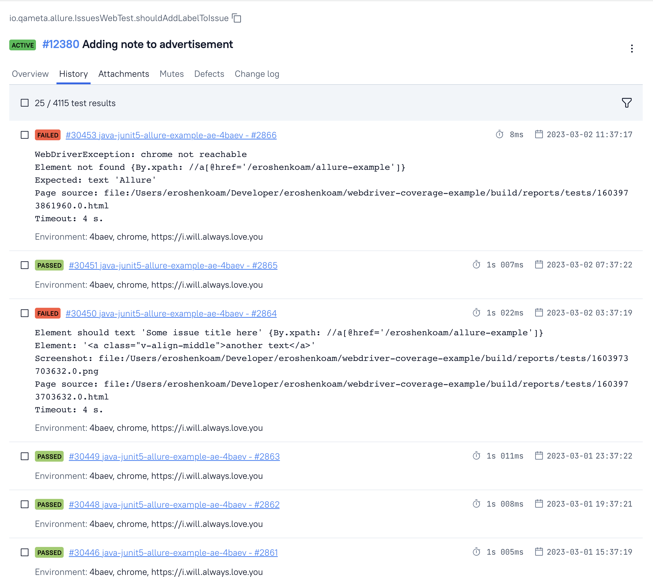Viewport: 653px width, 577px height.
Task: Click the FAILED status badge of #30453
Action: coord(47,135)
